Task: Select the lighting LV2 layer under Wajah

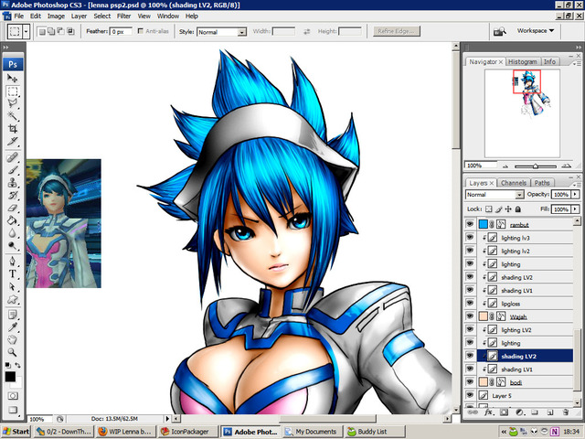Action: (x=526, y=329)
